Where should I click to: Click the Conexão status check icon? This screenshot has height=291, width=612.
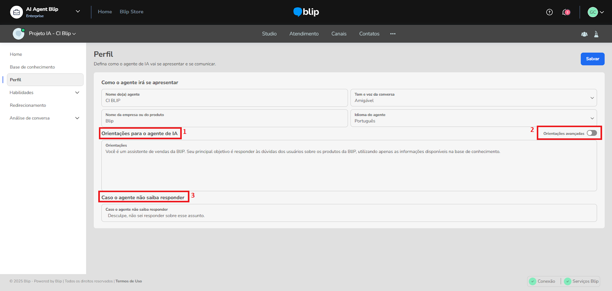point(532,281)
